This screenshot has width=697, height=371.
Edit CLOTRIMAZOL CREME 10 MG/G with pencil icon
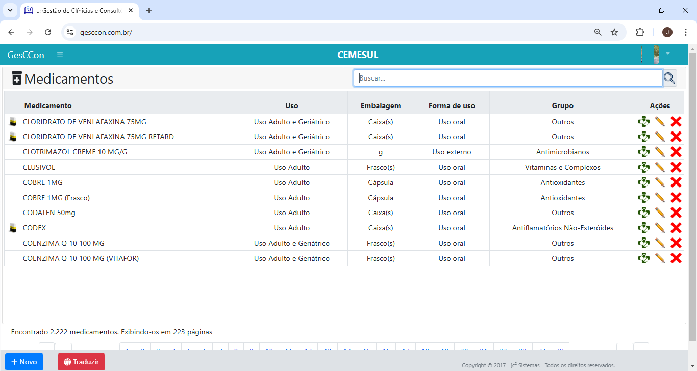660,152
